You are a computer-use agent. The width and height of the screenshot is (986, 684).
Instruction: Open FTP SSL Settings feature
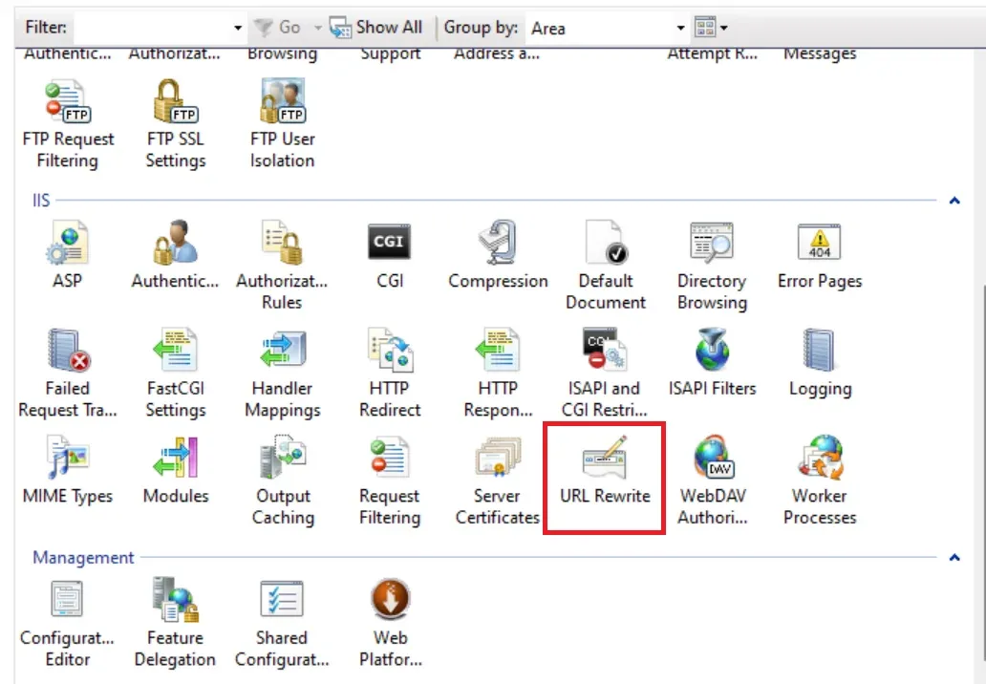[x=176, y=124]
